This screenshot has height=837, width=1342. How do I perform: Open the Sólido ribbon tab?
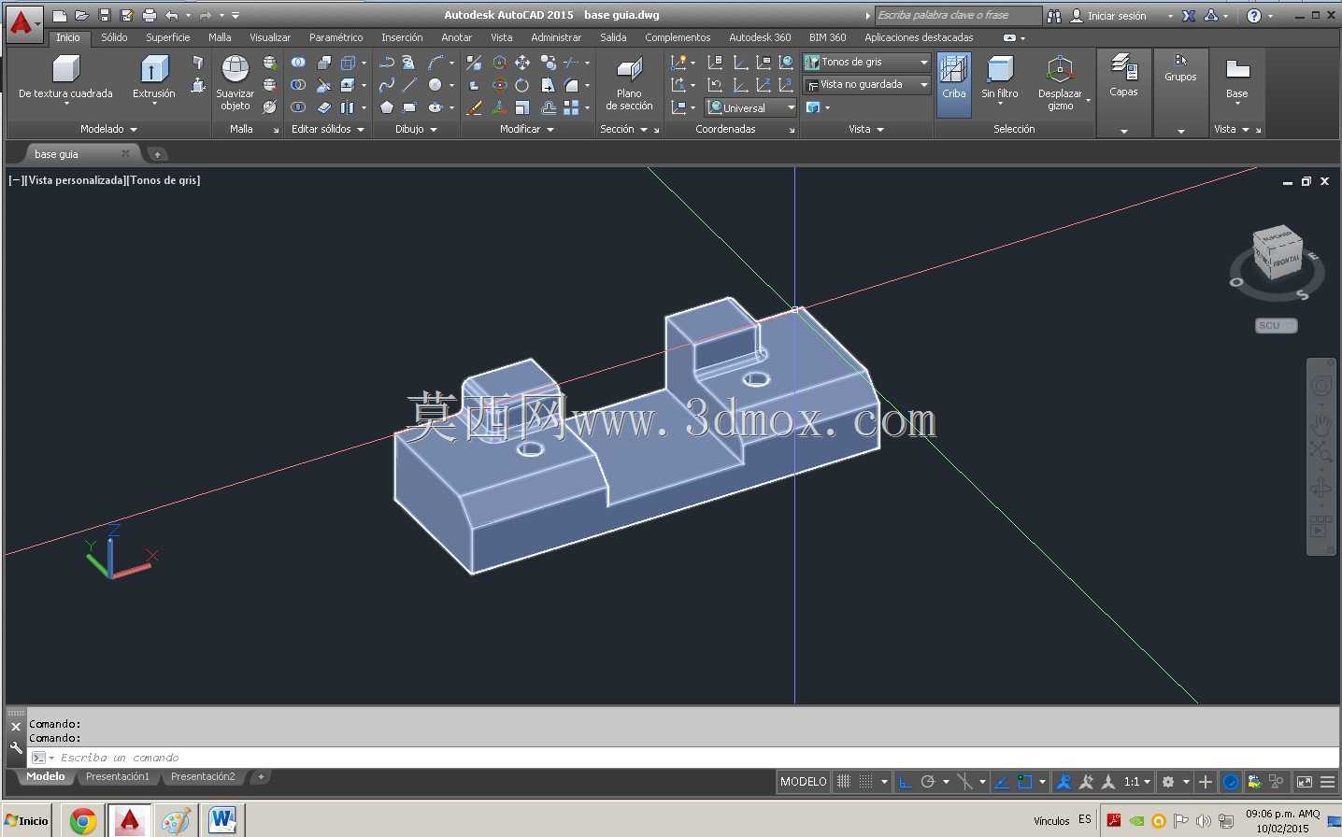click(x=114, y=37)
